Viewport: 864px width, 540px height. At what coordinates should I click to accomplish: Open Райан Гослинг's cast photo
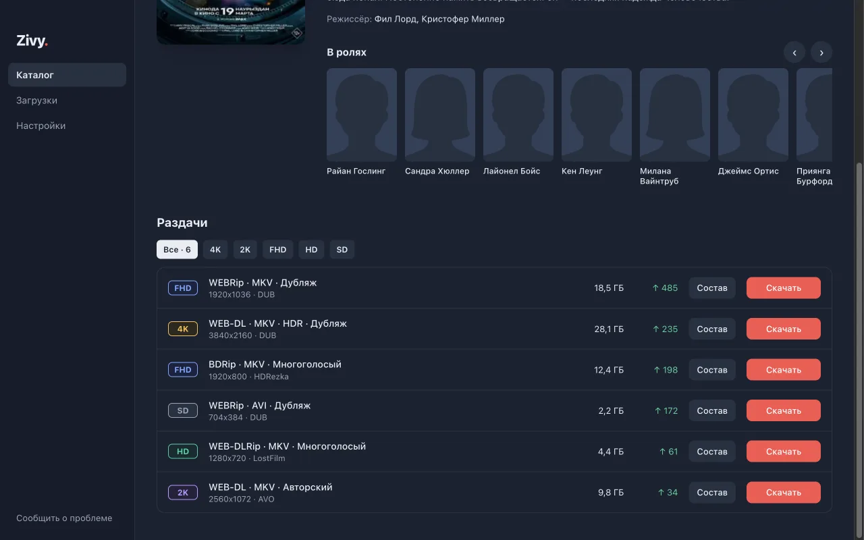pos(362,115)
